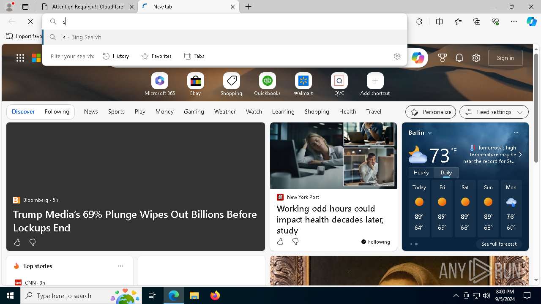Filter search by History
The height and width of the screenshot is (304, 541).
(116, 56)
